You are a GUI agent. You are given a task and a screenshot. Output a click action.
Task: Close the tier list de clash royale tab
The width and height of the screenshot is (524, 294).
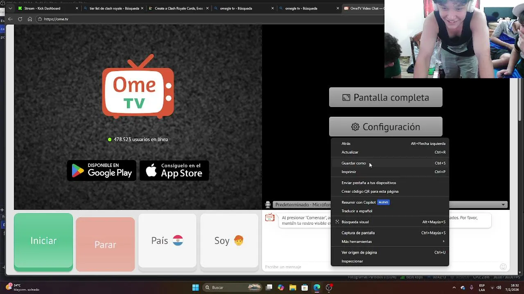tap(142, 8)
